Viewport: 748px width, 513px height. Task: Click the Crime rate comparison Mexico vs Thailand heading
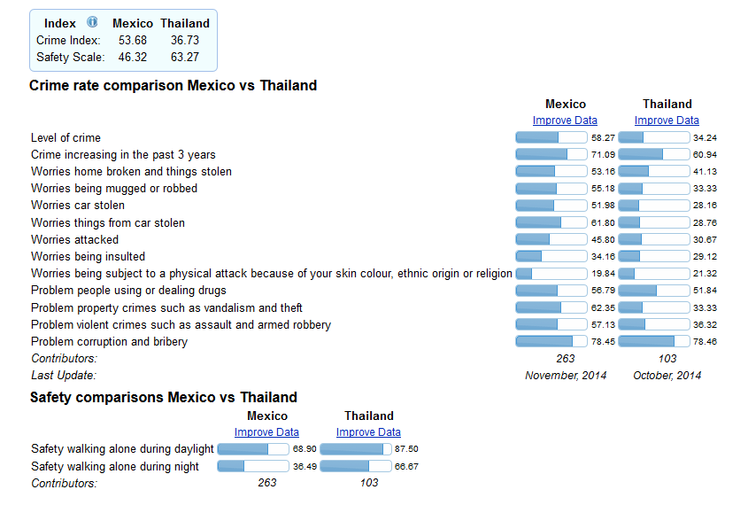pos(173,86)
